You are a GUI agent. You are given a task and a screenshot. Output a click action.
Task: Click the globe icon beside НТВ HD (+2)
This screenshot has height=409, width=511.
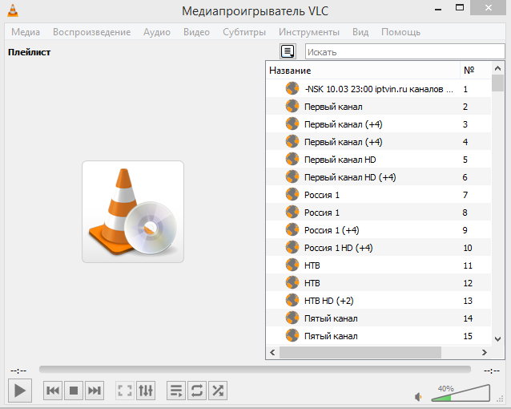coord(292,300)
